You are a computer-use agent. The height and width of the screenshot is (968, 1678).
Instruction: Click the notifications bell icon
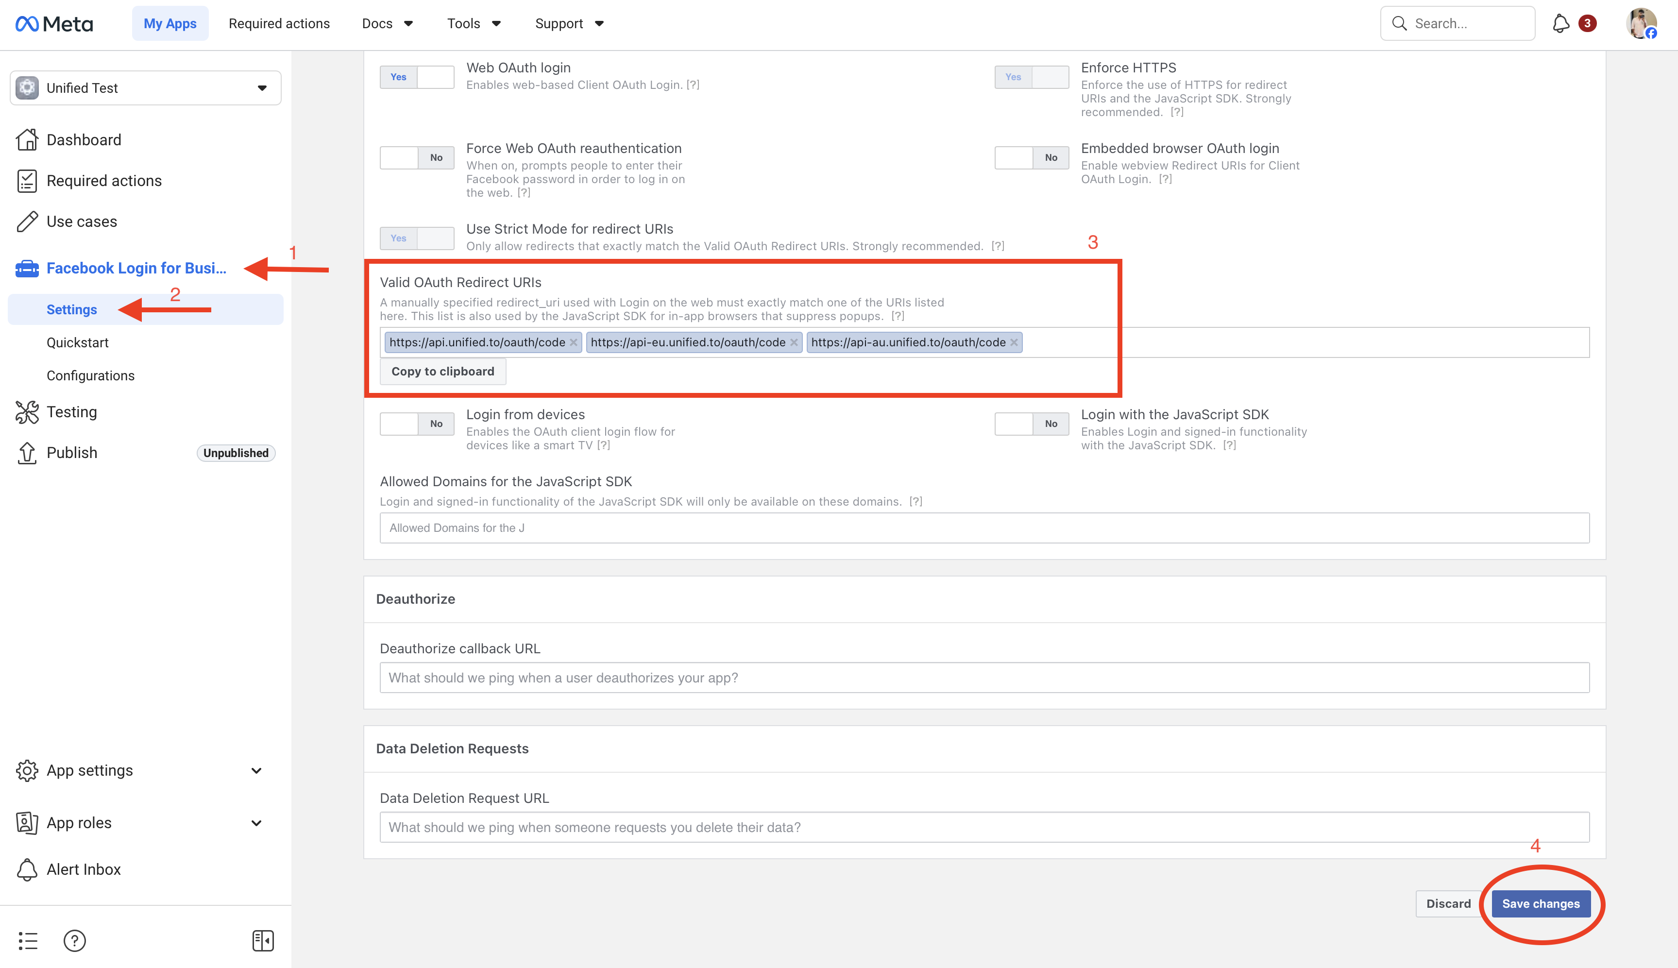(x=1560, y=24)
